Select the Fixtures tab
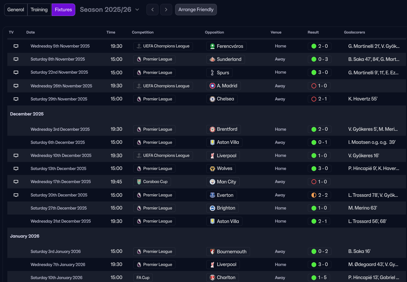This screenshot has height=282, width=407. 63,10
